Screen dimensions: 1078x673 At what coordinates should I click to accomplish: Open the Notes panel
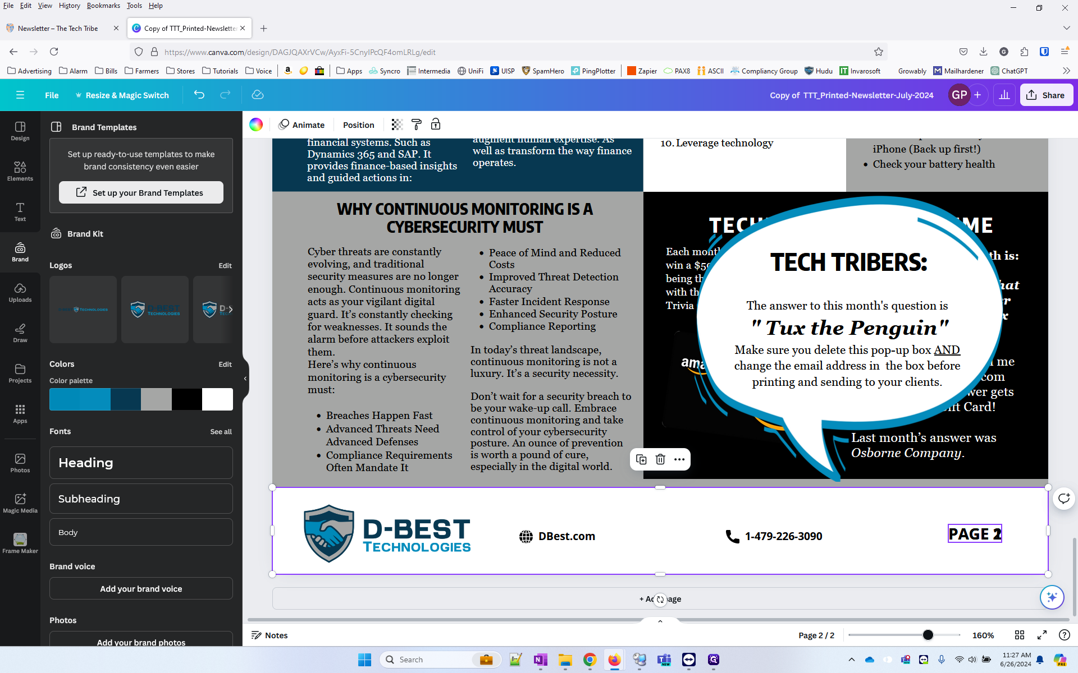click(269, 635)
